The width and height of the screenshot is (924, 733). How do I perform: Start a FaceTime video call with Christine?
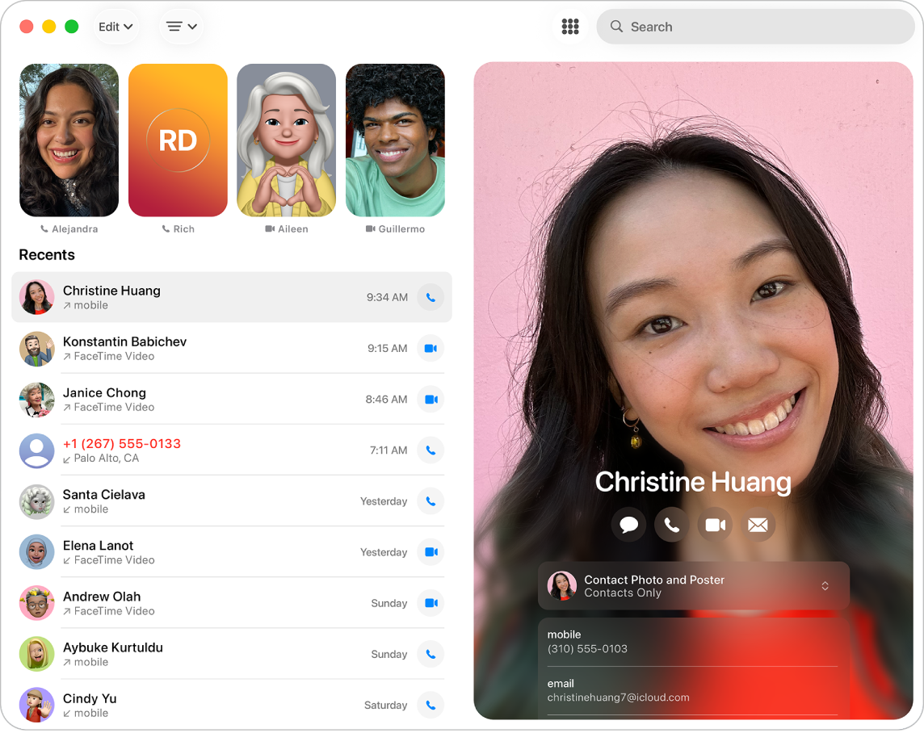point(715,524)
